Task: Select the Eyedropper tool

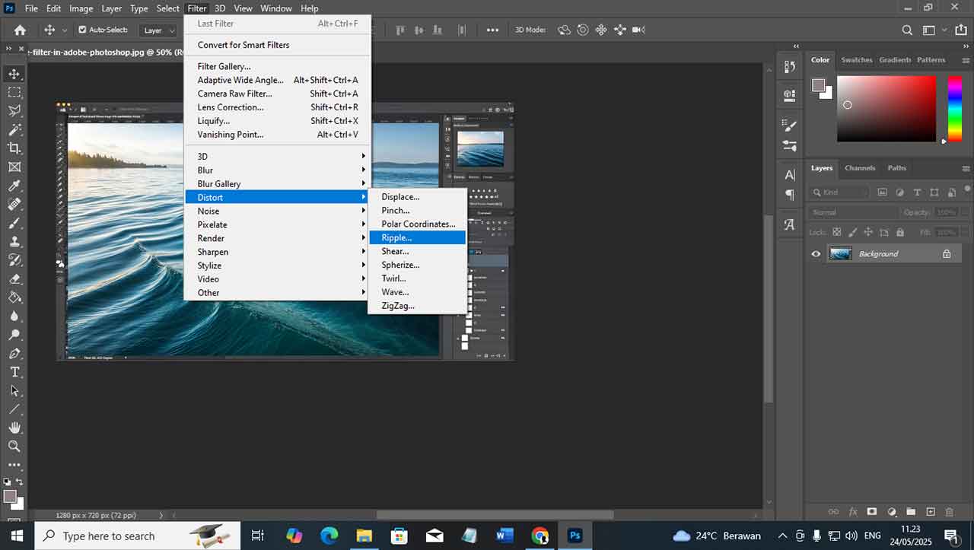Action: coord(14,186)
